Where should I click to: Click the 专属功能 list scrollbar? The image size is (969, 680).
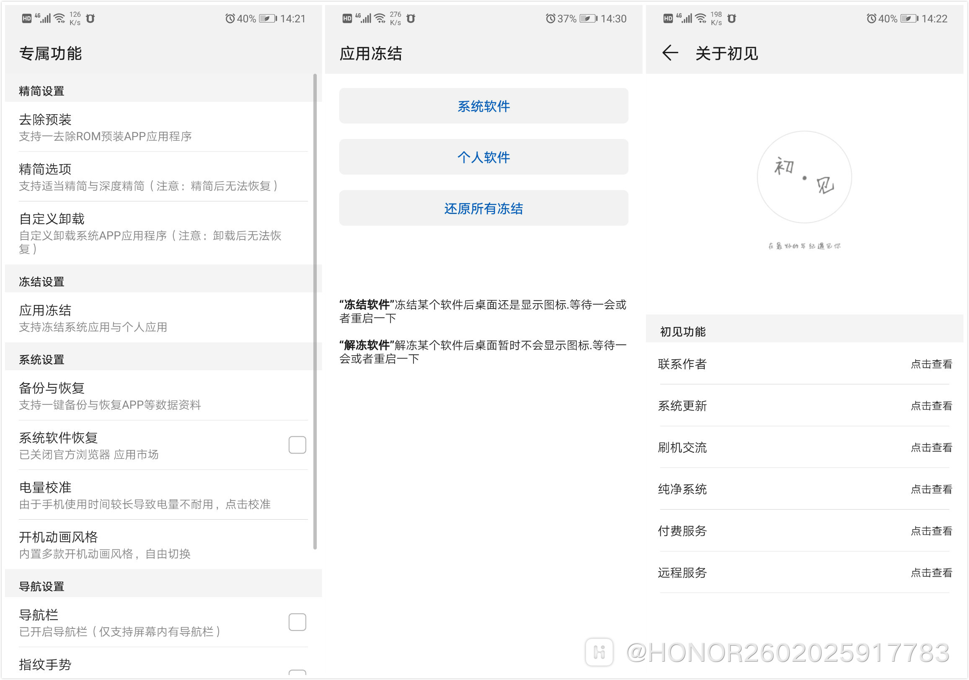[315, 311]
